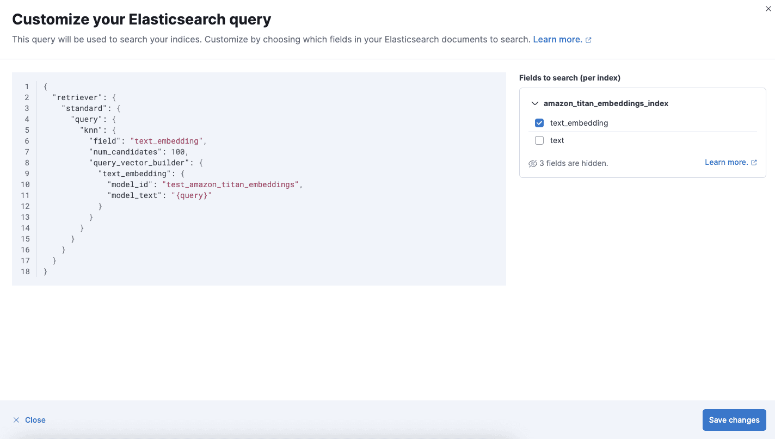This screenshot has height=439, width=775.
Task: Click the "text_embedding" value on line 6
Action: [167, 141]
